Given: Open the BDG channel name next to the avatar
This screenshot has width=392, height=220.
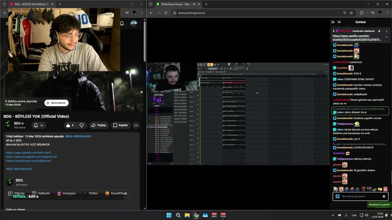Looking at the screenshot, I should click(x=17, y=123).
